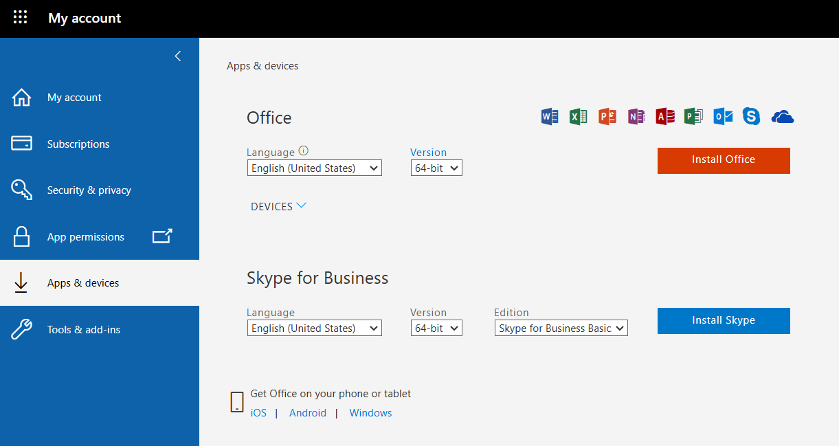Select Tools & add-ins in the sidebar

[83, 330]
